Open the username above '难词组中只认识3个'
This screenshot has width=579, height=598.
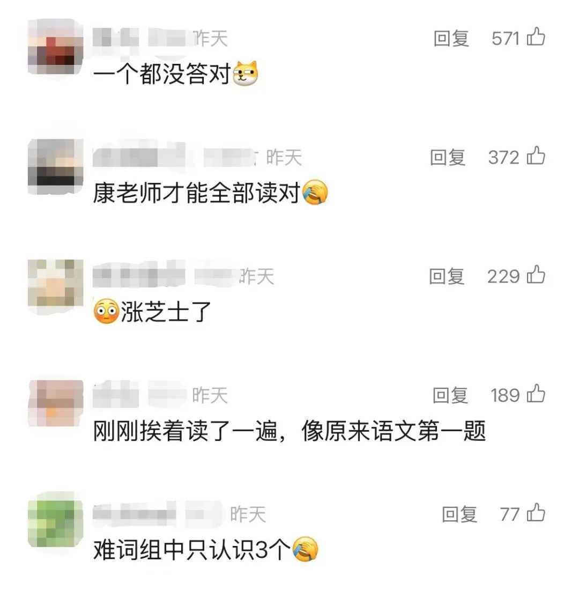[x=157, y=514]
